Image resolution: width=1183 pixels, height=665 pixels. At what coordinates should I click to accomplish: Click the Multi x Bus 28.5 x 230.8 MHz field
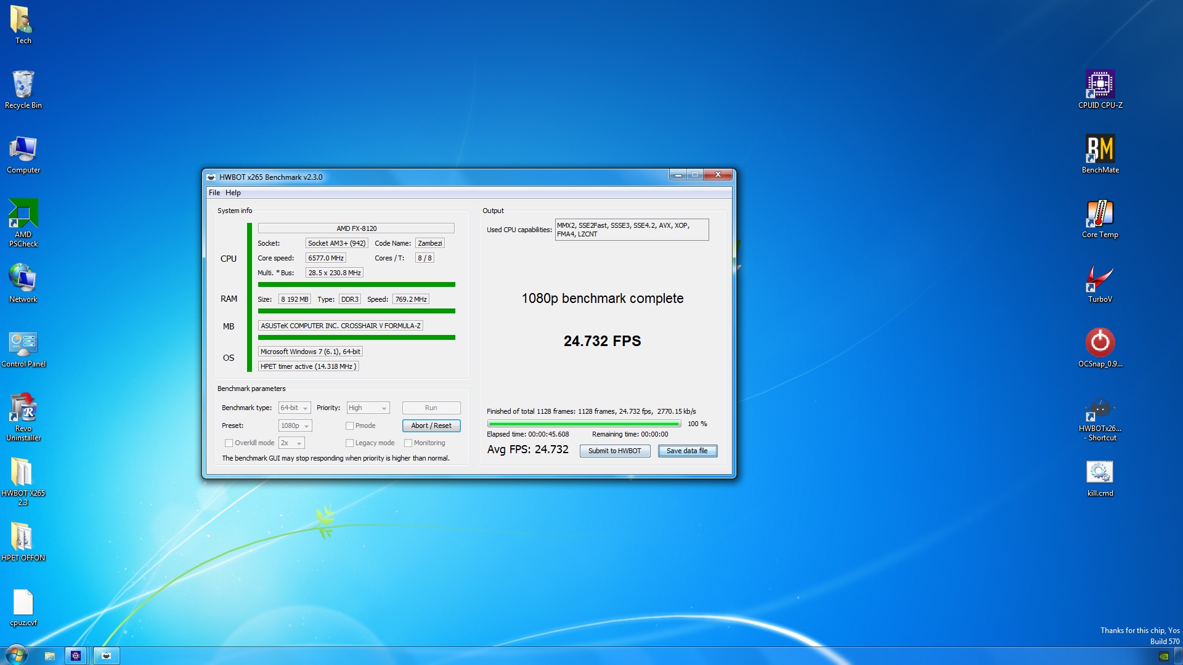tap(335, 273)
